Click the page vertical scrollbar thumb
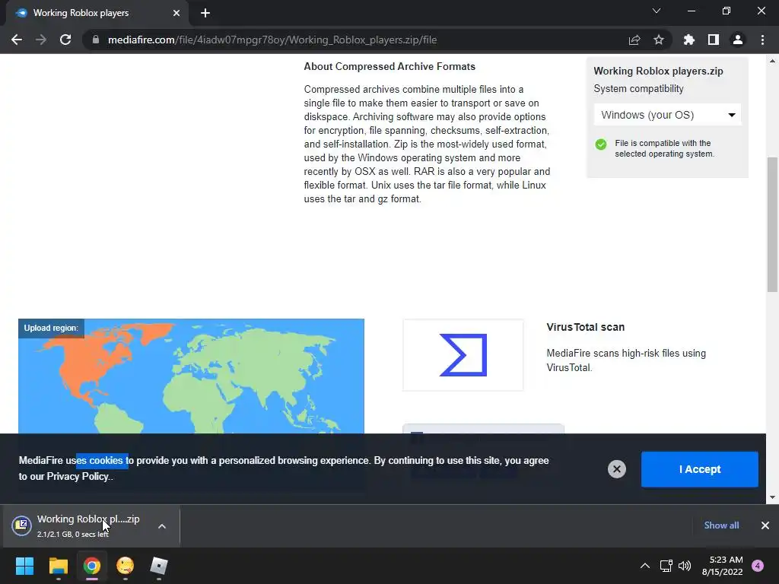 [x=772, y=224]
